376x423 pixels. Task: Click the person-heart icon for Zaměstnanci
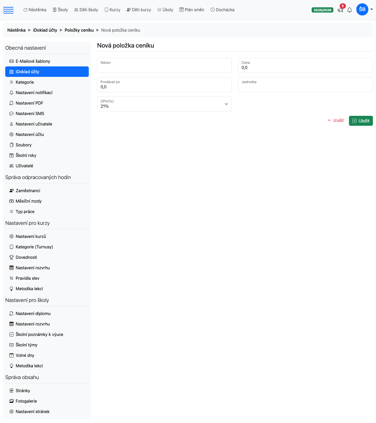[x=11, y=191]
